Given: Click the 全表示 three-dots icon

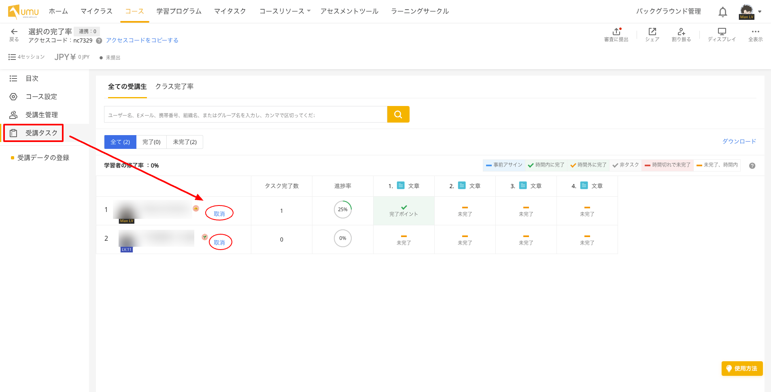Looking at the screenshot, I should [755, 32].
